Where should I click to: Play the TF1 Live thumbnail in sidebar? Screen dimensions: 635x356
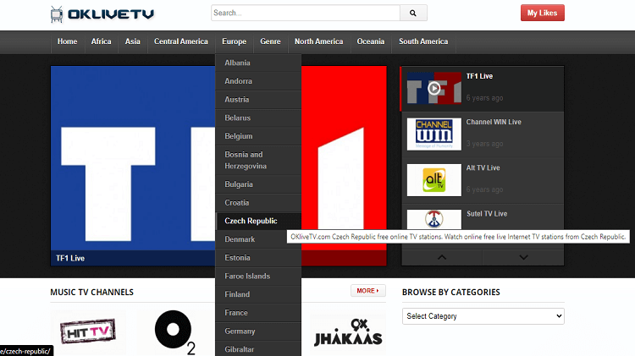point(434,88)
